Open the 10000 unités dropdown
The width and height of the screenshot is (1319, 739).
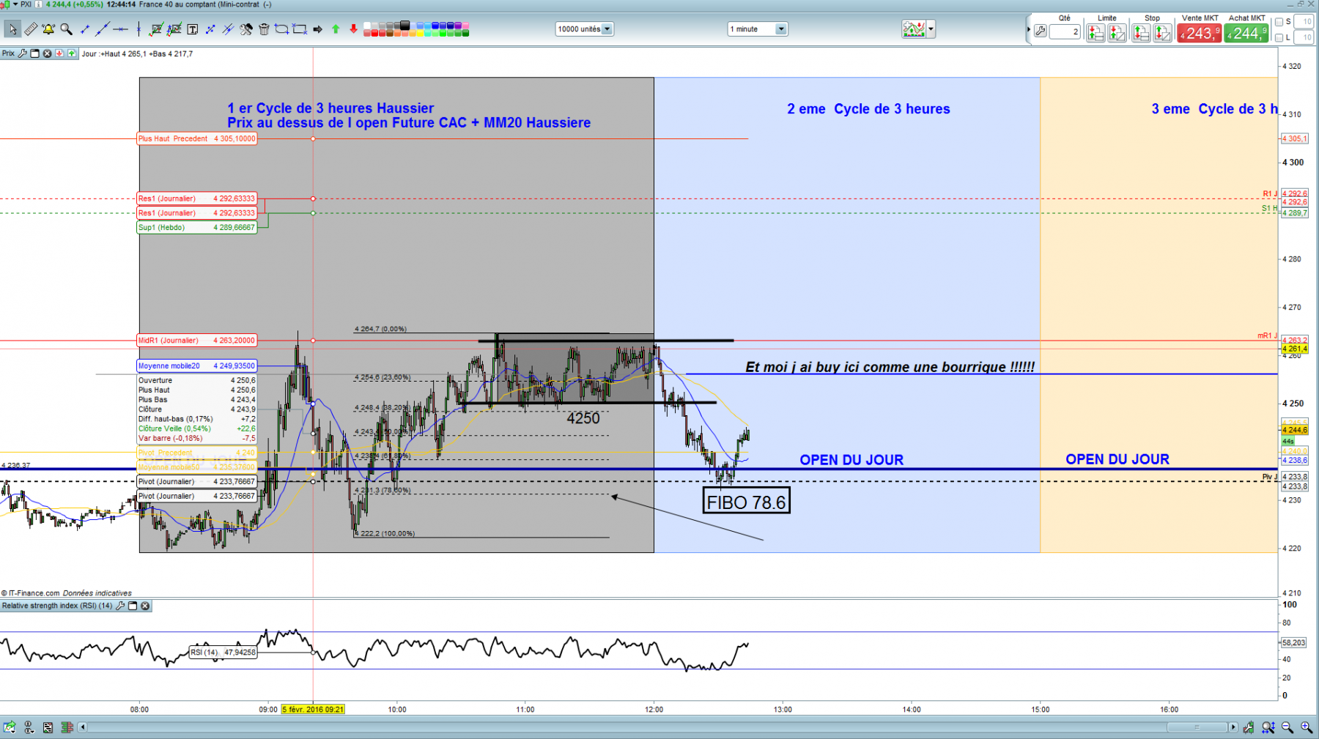point(585,29)
